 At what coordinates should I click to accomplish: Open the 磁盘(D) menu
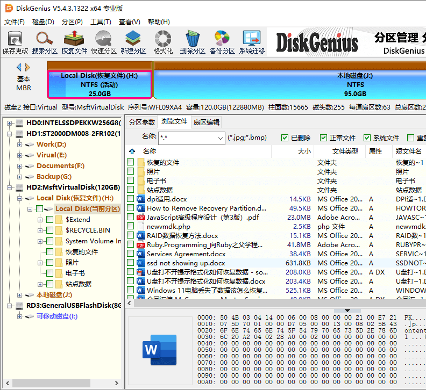(x=43, y=22)
